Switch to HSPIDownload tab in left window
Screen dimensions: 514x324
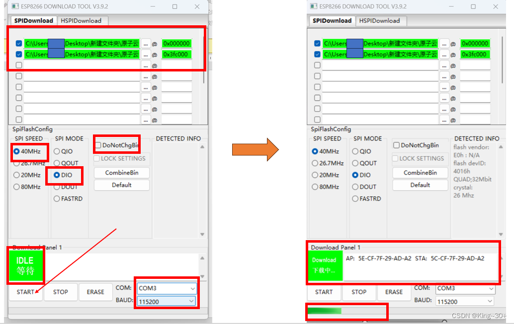81,21
